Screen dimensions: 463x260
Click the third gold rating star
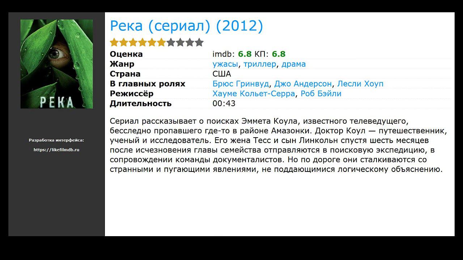[133, 43]
